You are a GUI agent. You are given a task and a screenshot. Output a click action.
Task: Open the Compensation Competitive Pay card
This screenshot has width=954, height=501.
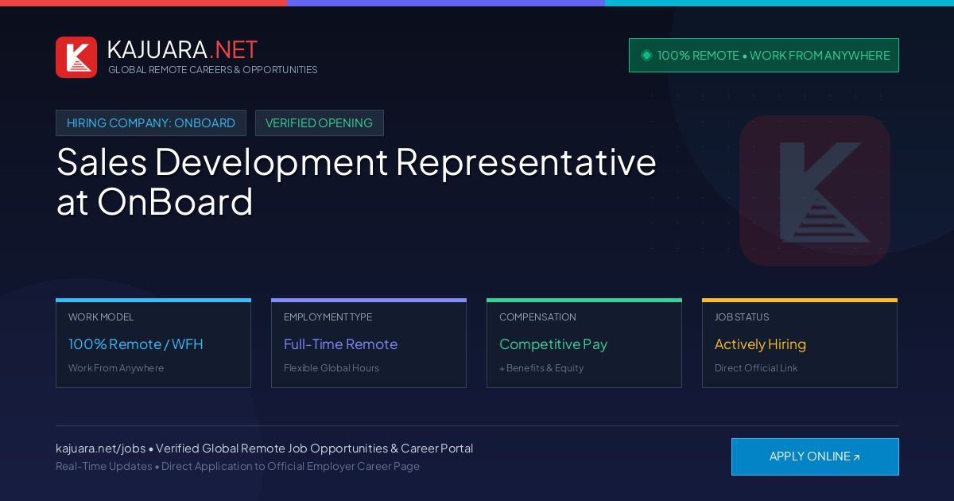click(584, 344)
